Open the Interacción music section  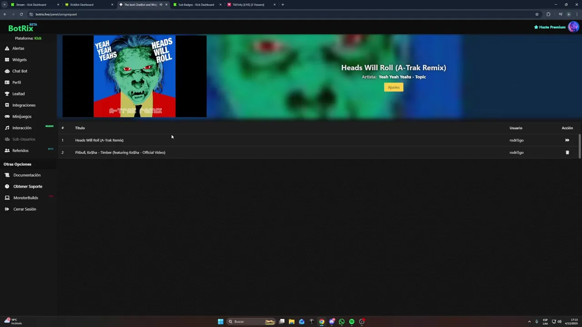[x=18, y=128]
